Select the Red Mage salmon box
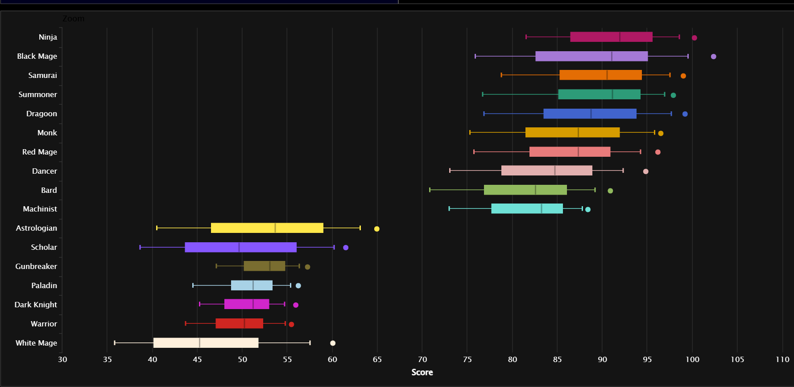Viewport: 794px width, 387px height. point(570,151)
